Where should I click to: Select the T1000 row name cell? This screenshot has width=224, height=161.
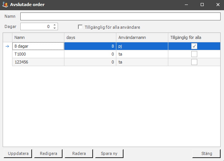point(38,54)
